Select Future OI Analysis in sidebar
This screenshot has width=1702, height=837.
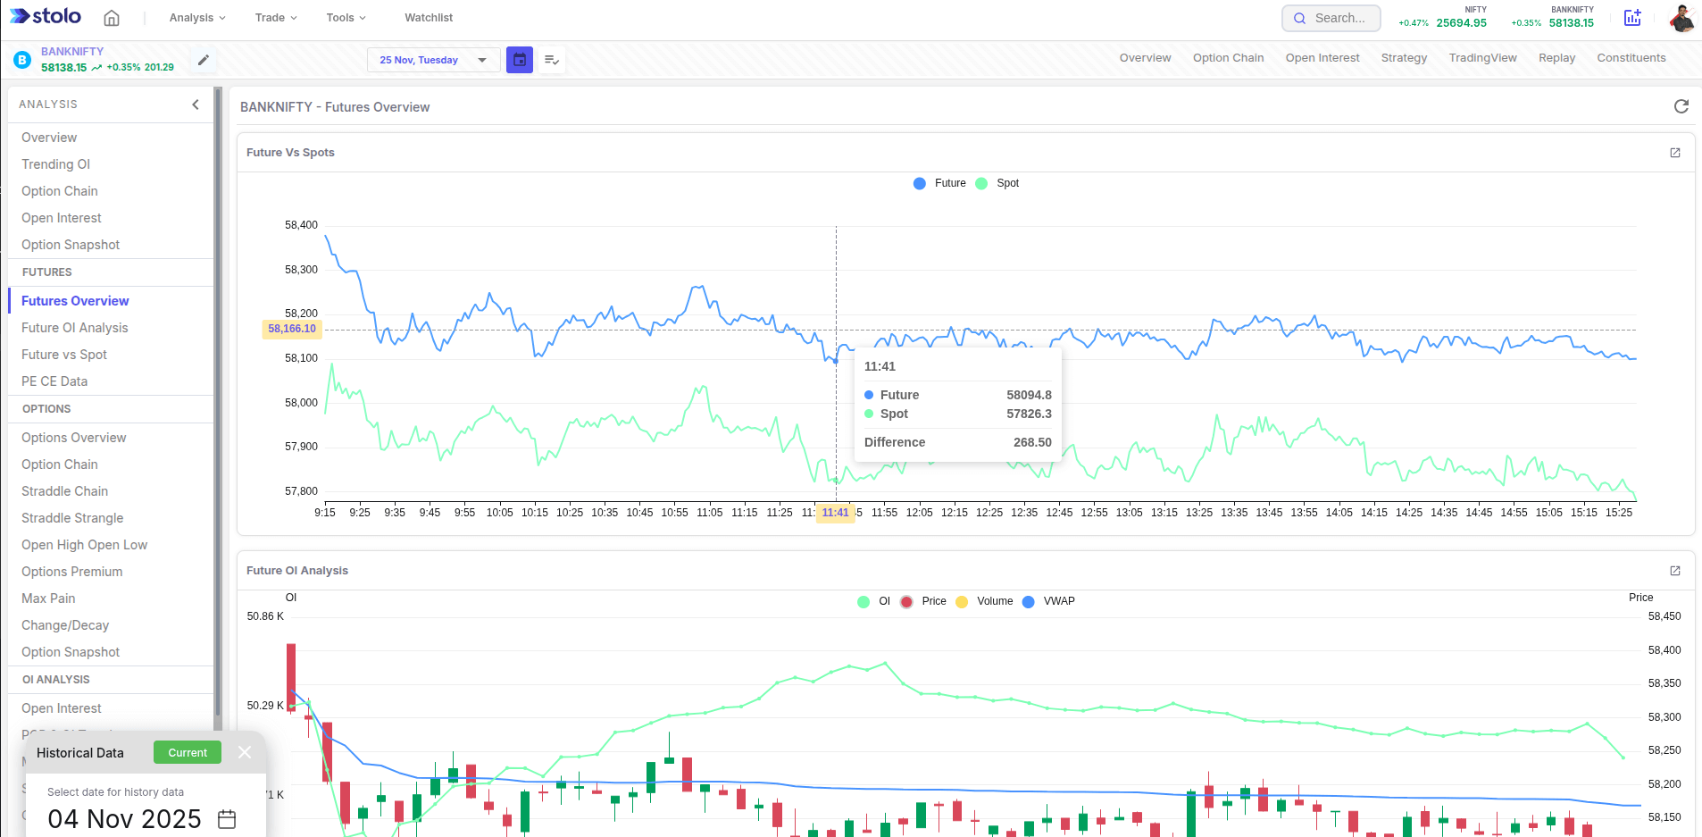pos(75,328)
